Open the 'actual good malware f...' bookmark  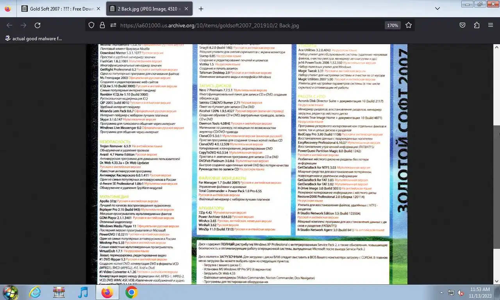pyautogui.click(x=34, y=39)
